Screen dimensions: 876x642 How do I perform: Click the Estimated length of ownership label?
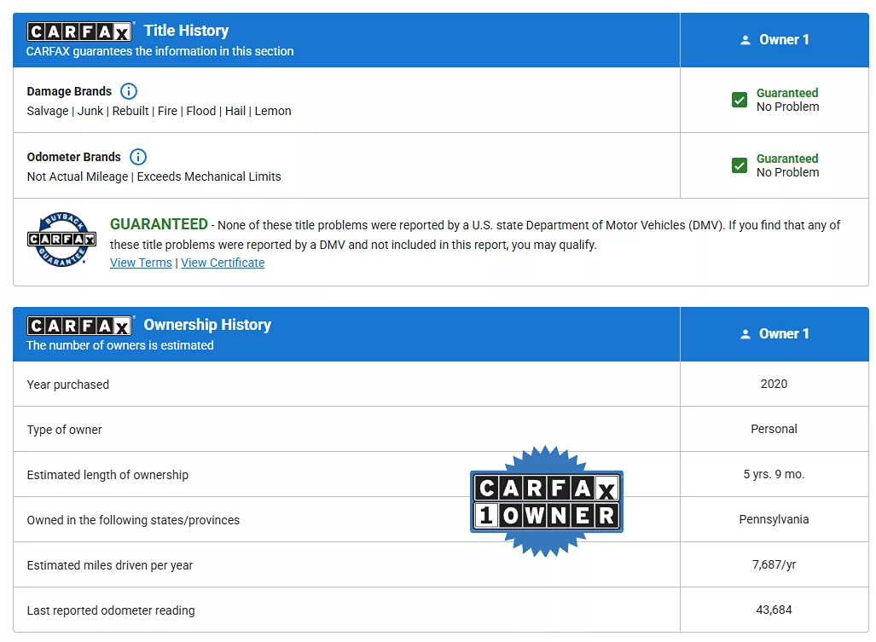pos(107,475)
